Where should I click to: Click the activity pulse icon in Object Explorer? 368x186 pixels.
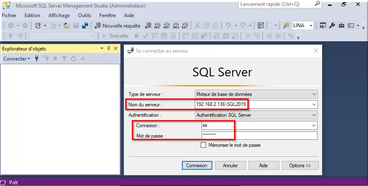point(82,59)
